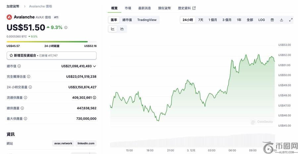Viewport: 298px width, 154px height.
Task: Click the star icon in portfolio button
Action: pos(11,56)
